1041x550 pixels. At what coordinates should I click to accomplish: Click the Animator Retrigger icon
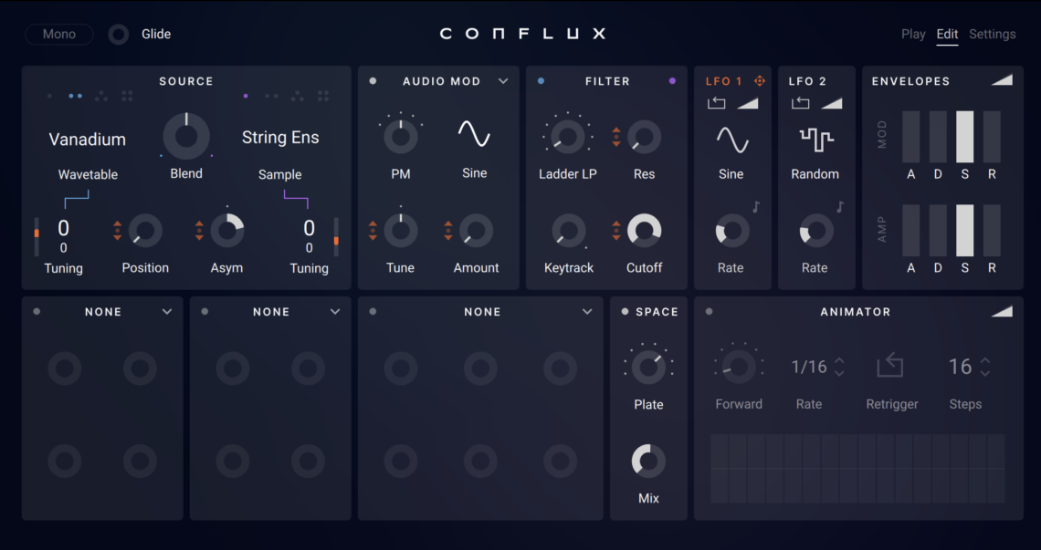coord(890,367)
